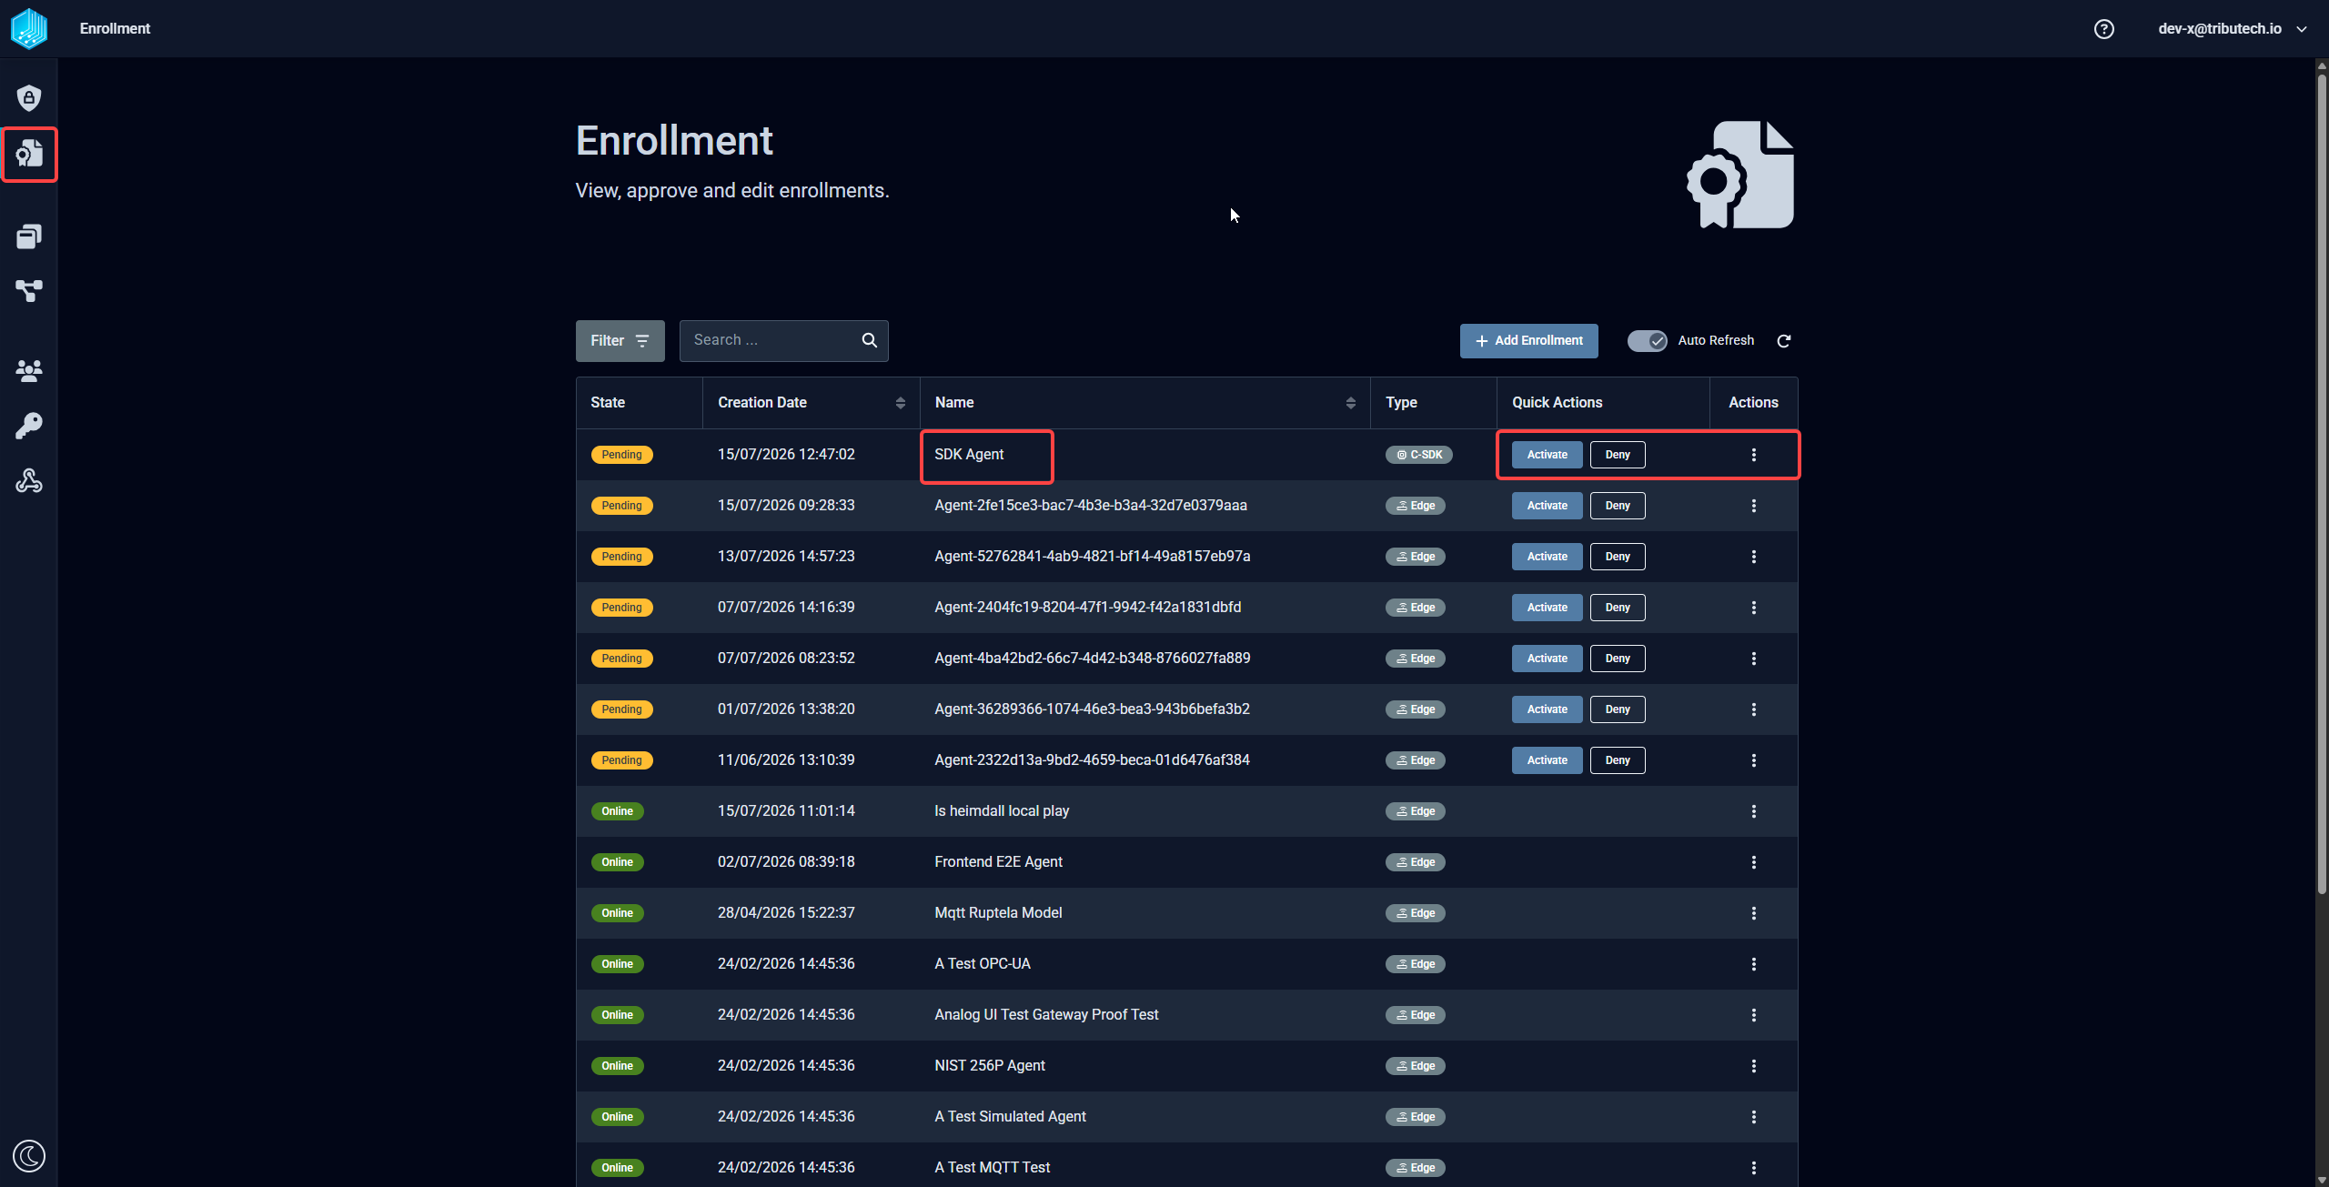Screen dimensions: 2329x1187
Task: Switch theme with the moon icon
Action: point(29,1156)
